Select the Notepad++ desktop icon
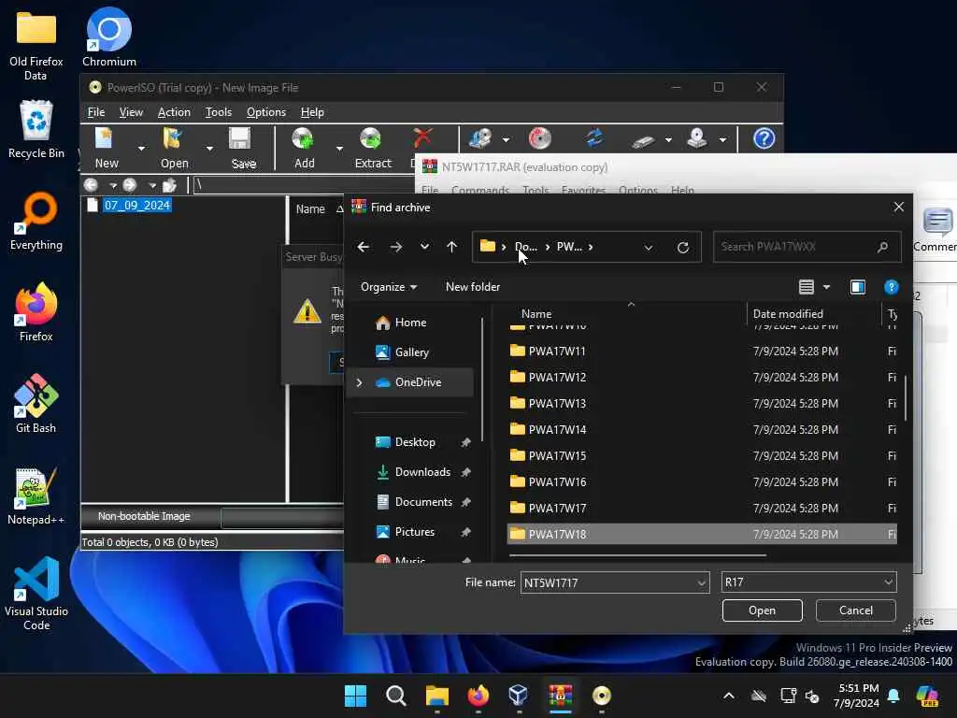957x718 pixels. (x=36, y=495)
